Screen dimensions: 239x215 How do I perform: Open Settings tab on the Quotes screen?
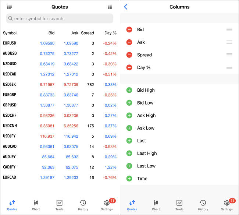(x=107, y=205)
